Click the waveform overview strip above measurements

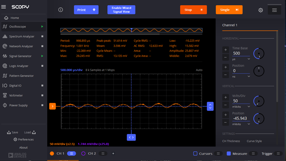(x=131, y=30)
